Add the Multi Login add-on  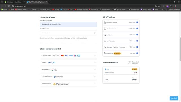137,35
